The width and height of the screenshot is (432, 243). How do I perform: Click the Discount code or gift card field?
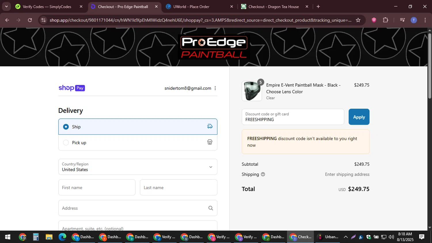pos(293,117)
